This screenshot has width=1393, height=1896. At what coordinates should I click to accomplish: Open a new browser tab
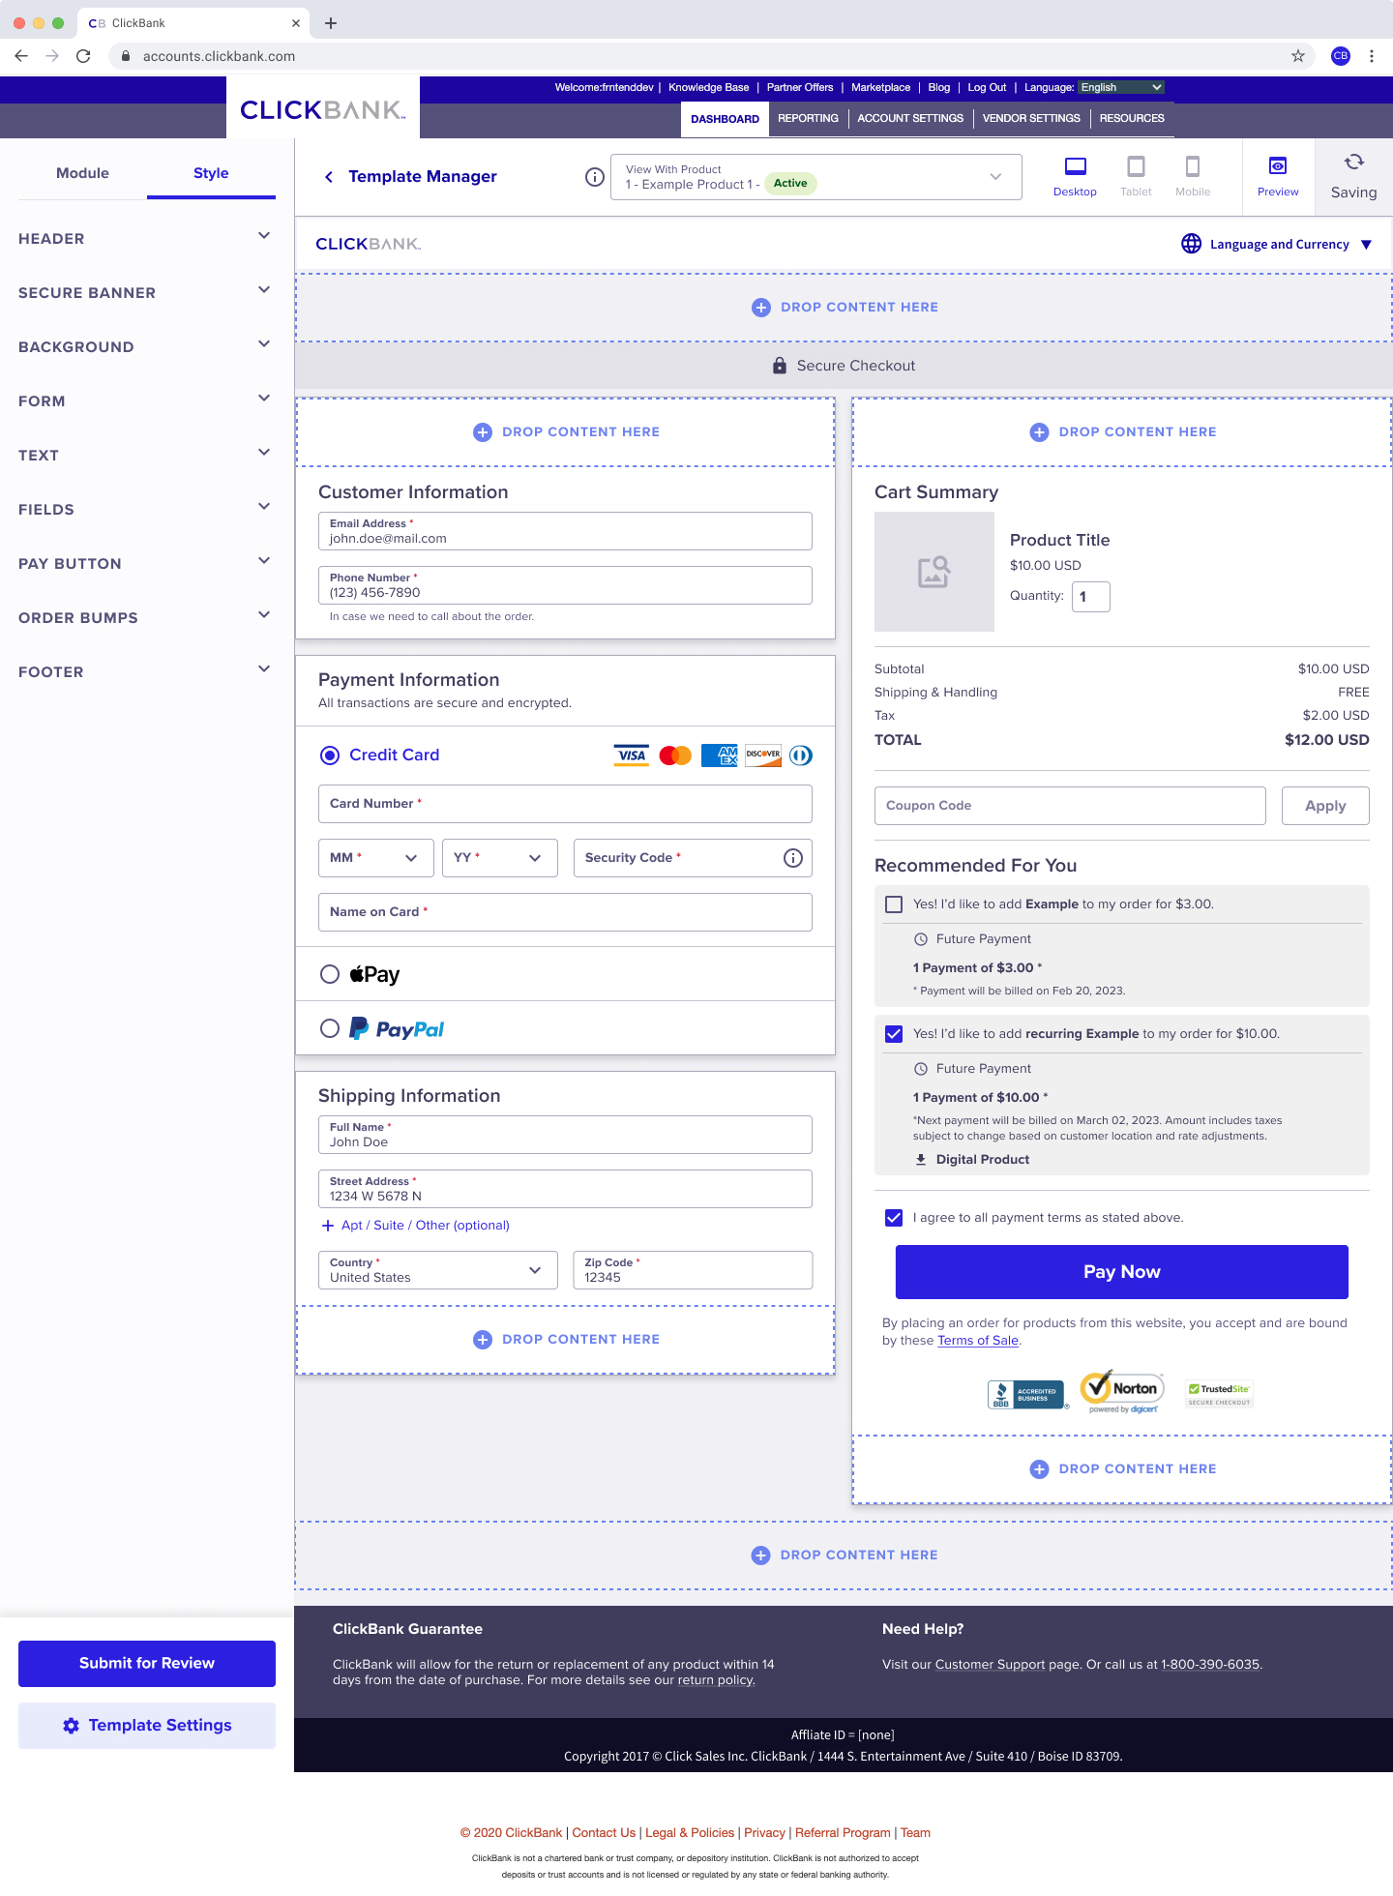point(331,23)
